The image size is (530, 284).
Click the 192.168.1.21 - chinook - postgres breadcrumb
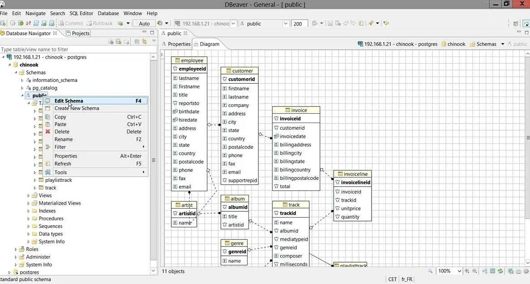[x=397, y=44]
